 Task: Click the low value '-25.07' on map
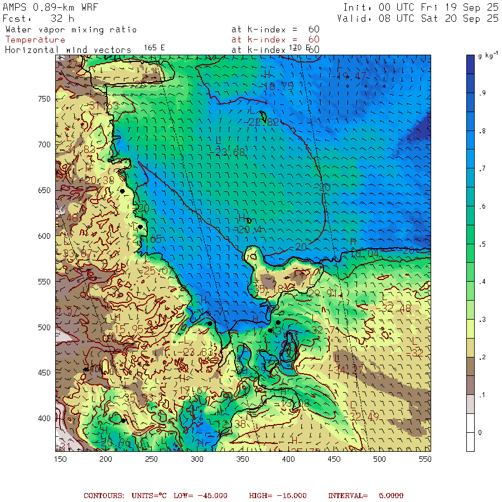155,271
